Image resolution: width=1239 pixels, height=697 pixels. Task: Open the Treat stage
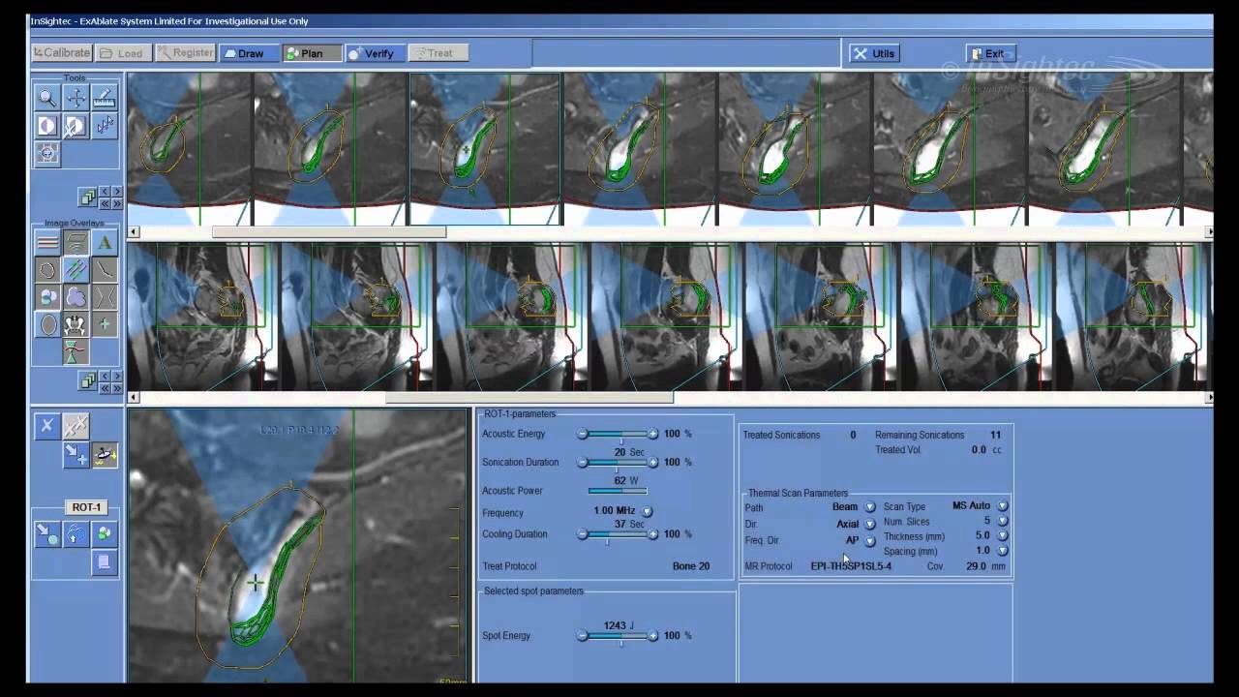(x=438, y=53)
